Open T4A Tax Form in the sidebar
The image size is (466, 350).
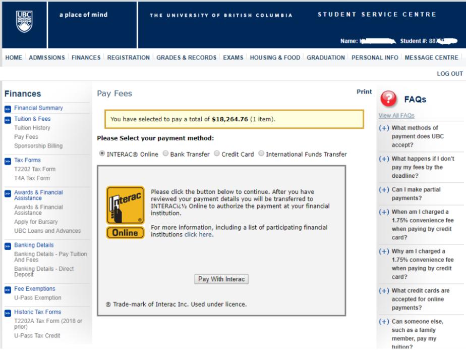click(x=32, y=178)
